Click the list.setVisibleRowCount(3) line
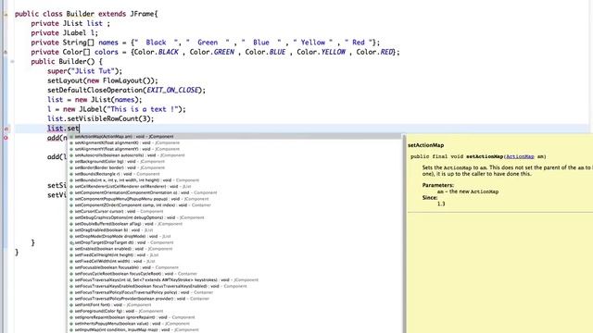The width and height of the screenshot is (593, 333). 101,118
